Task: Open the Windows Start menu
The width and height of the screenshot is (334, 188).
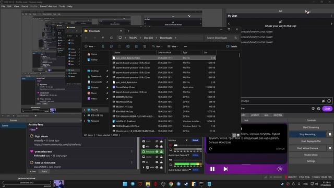Action: point(125,184)
